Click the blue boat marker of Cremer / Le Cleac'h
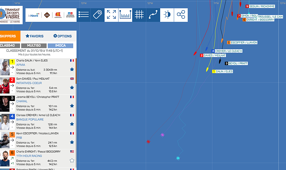The image size is (286, 170). (206, 49)
